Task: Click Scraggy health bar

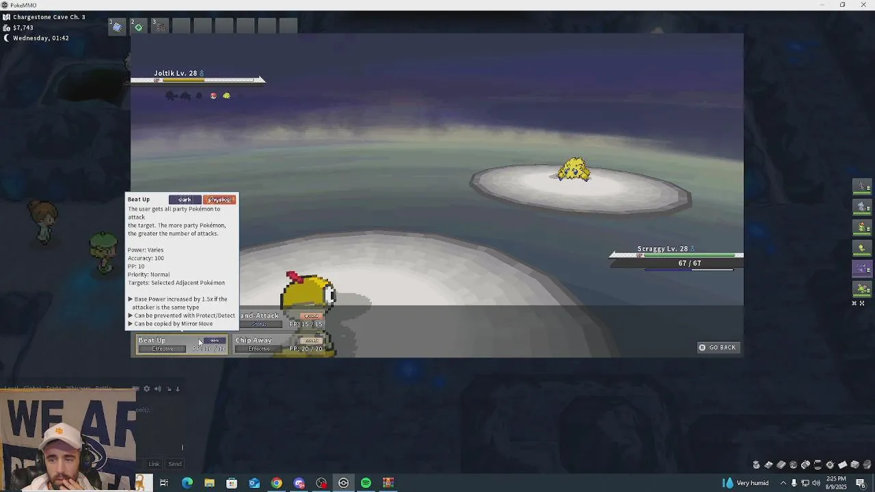Action: point(689,256)
